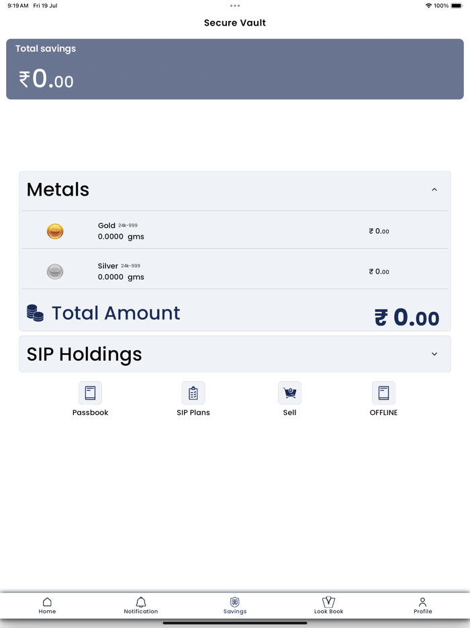Tap the silver coin icon

55,272
